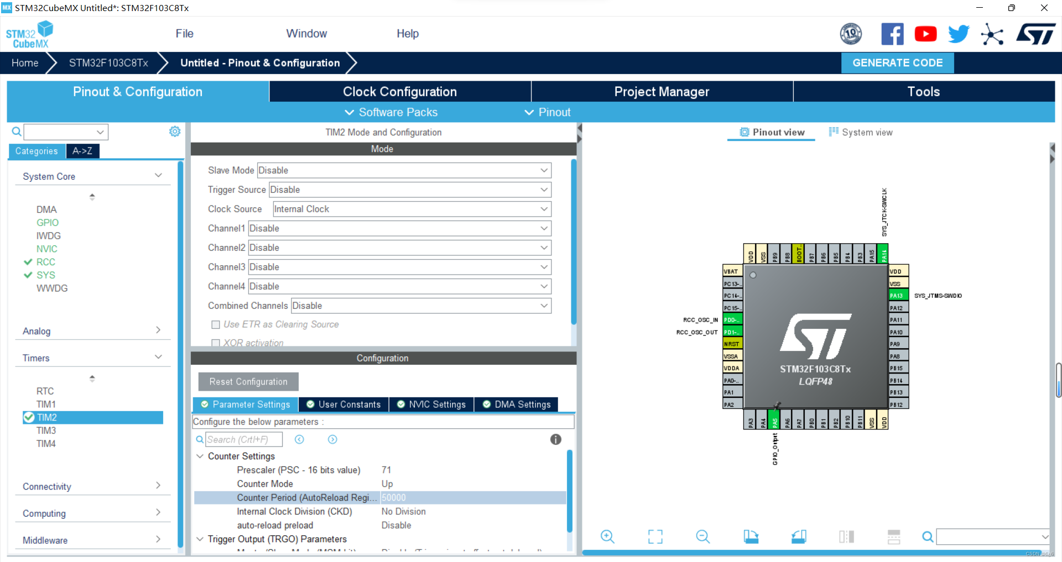
Task: Click Reset Configuration button
Action: pos(248,382)
